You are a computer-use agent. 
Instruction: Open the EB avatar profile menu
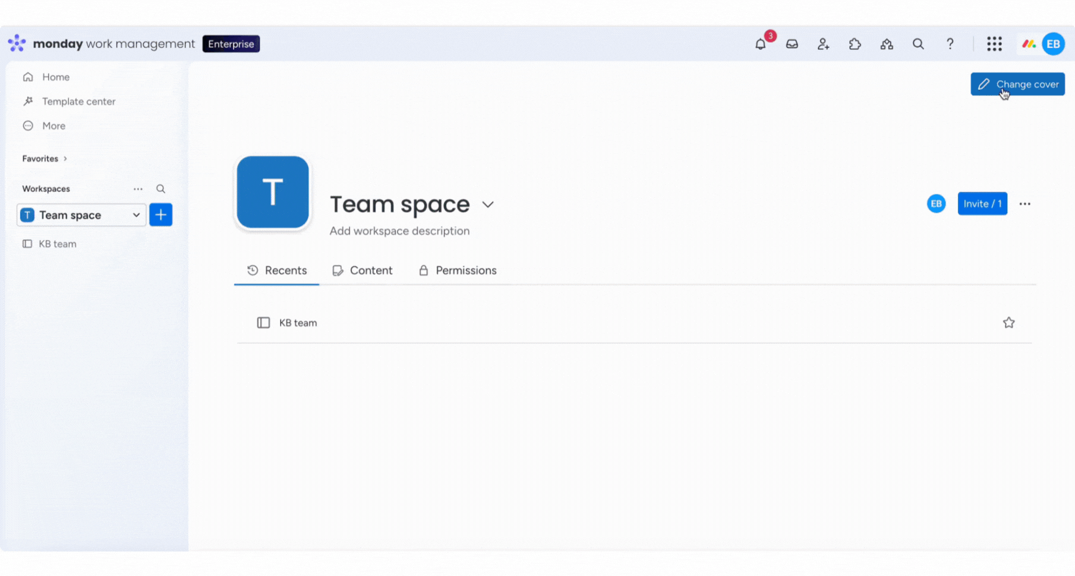(x=1053, y=43)
